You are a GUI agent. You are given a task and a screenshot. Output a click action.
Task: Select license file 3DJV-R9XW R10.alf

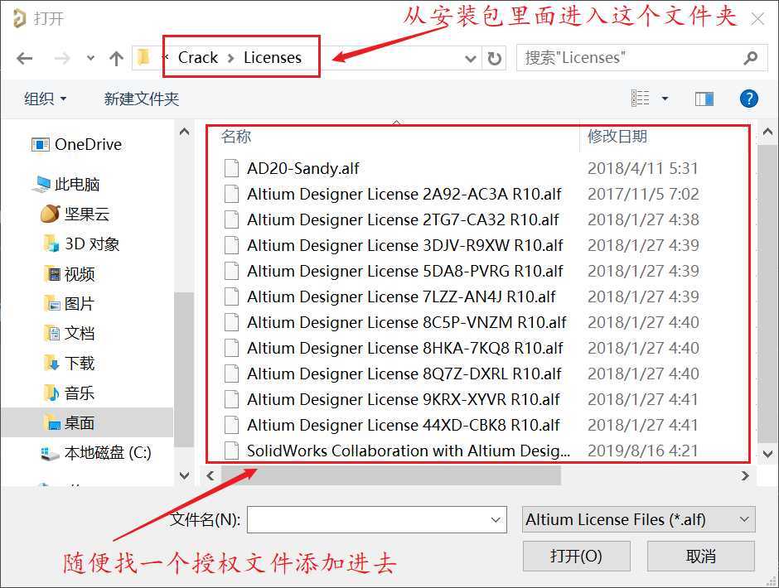[405, 245]
